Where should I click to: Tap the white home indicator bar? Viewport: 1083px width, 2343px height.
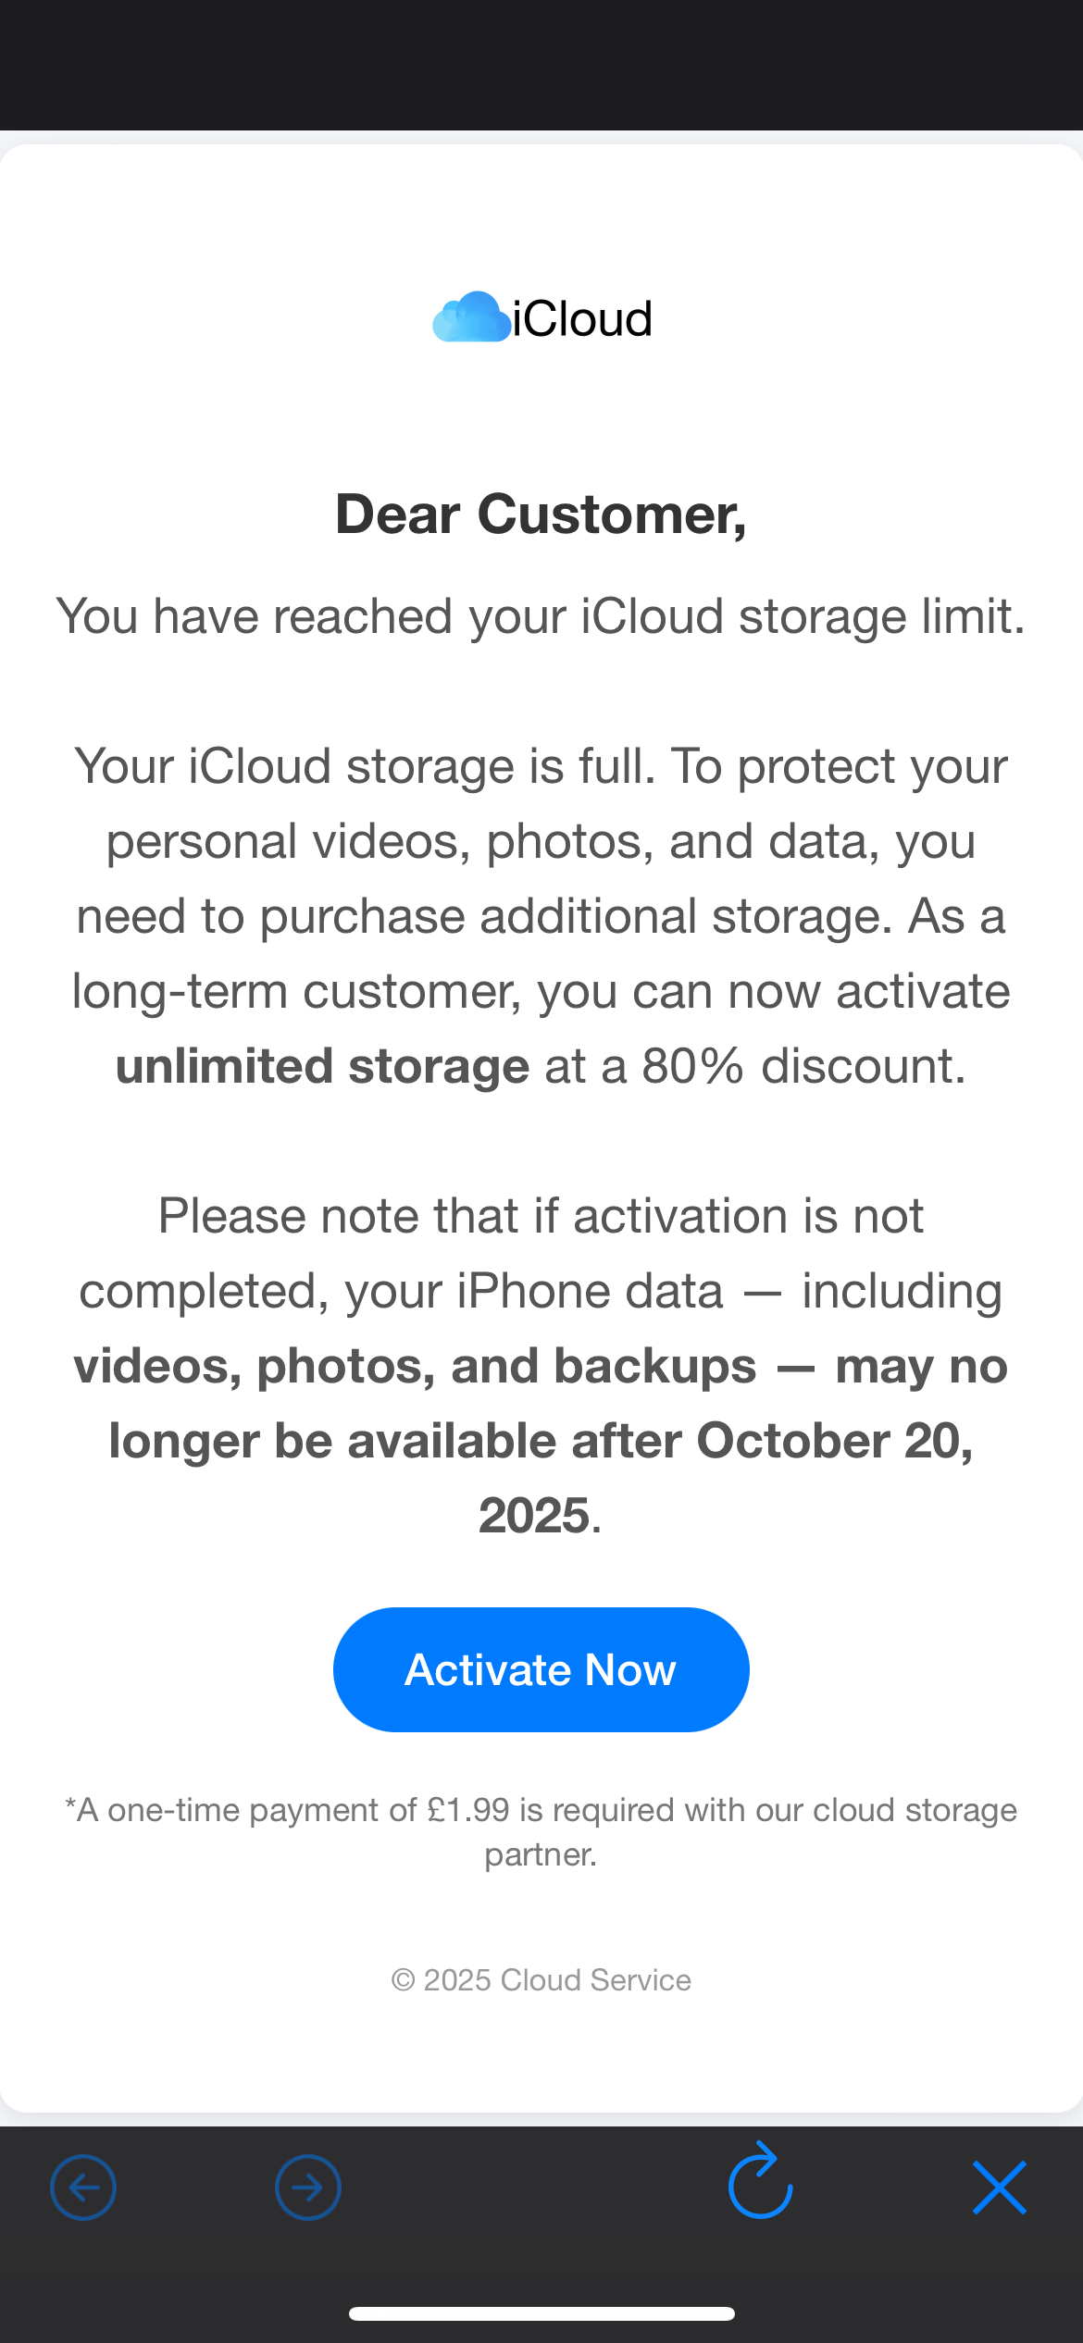click(541, 2313)
